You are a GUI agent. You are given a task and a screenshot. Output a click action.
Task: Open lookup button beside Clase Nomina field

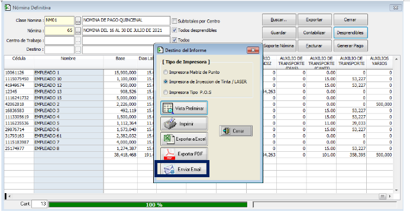[78, 21]
